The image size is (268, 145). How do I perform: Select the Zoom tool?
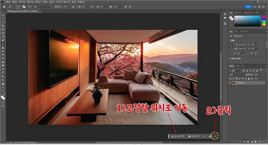pyautogui.click(x=3, y=87)
